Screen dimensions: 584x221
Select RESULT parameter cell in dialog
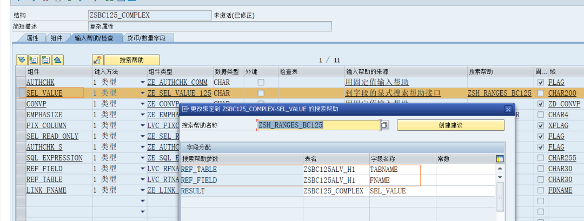click(x=242, y=191)
